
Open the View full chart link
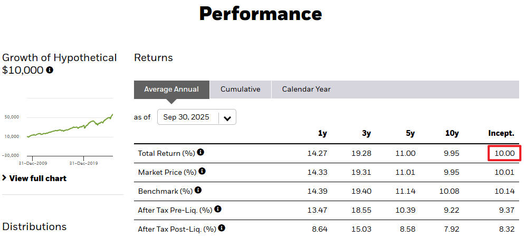click(37, 178)
